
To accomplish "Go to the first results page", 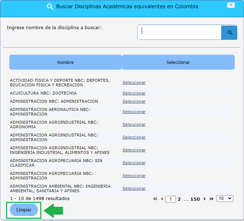I will click(x=155, y=199).
